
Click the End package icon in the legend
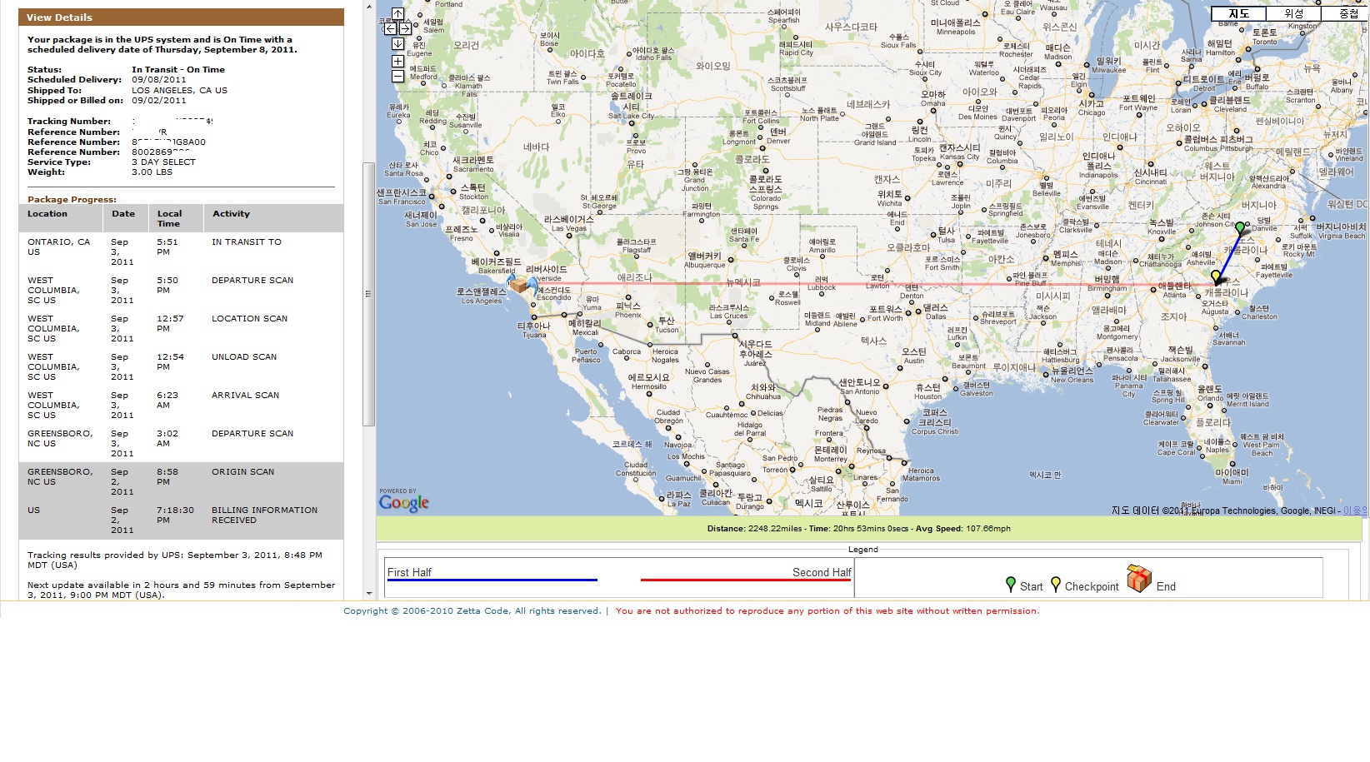point(1139,578)
